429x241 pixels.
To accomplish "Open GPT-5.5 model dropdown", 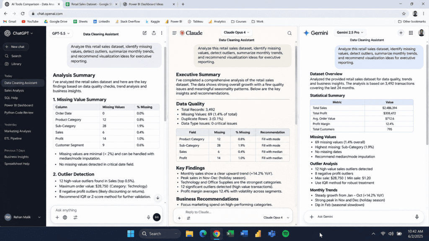I will click(61, 33).
